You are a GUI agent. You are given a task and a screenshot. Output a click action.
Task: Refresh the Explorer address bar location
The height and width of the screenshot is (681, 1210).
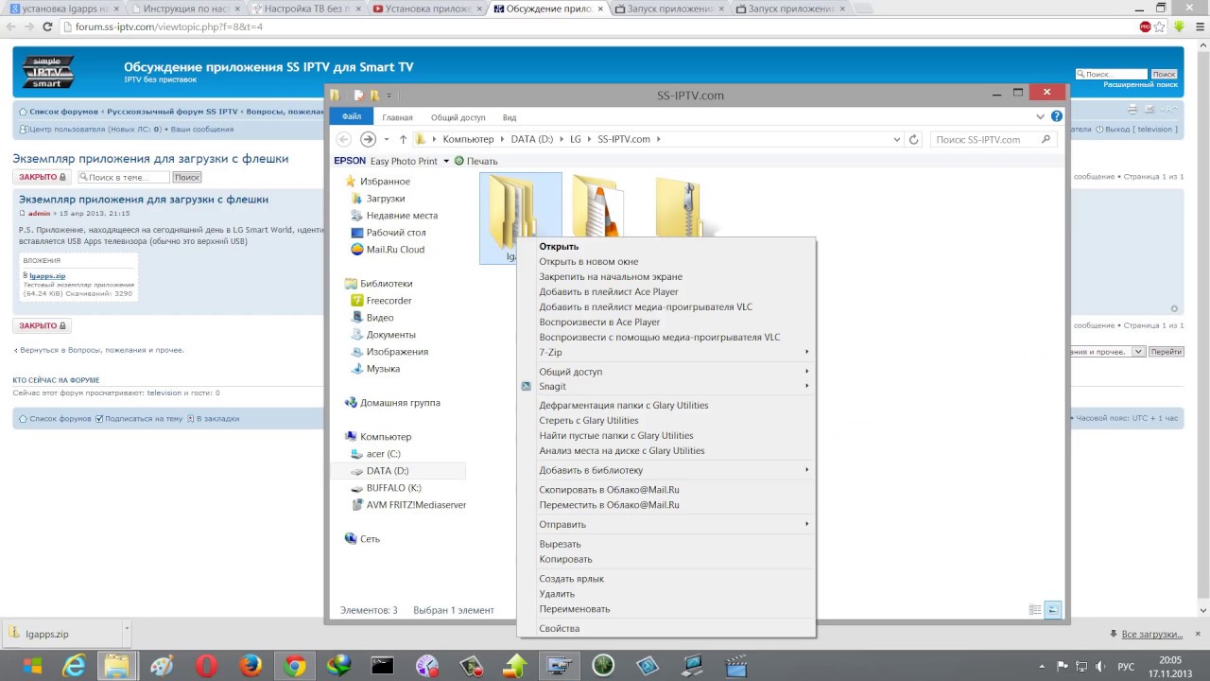point(913,139)
